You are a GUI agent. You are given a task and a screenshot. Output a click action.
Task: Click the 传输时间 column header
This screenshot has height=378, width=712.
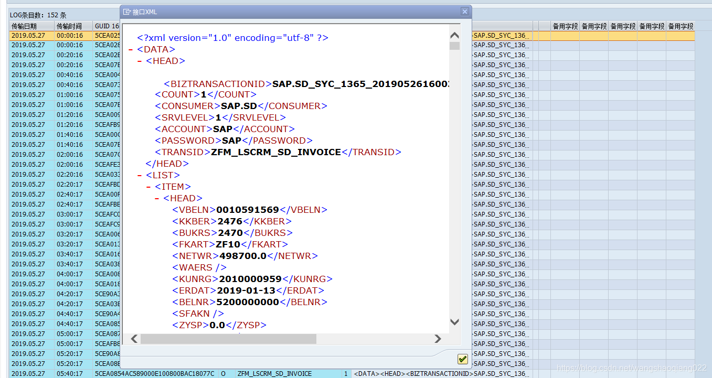tap(73, 26)
